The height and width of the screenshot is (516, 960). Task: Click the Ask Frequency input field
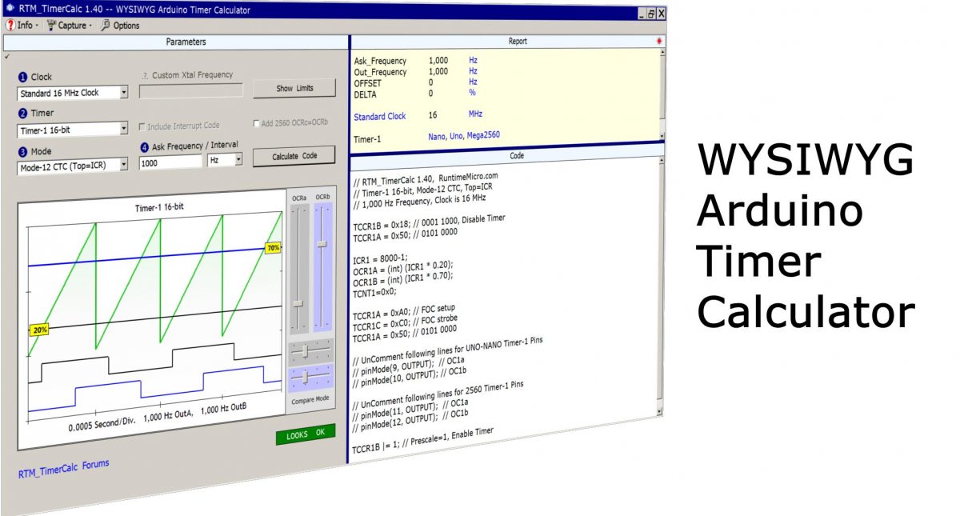pyautogui.click(x=170, y=162)
